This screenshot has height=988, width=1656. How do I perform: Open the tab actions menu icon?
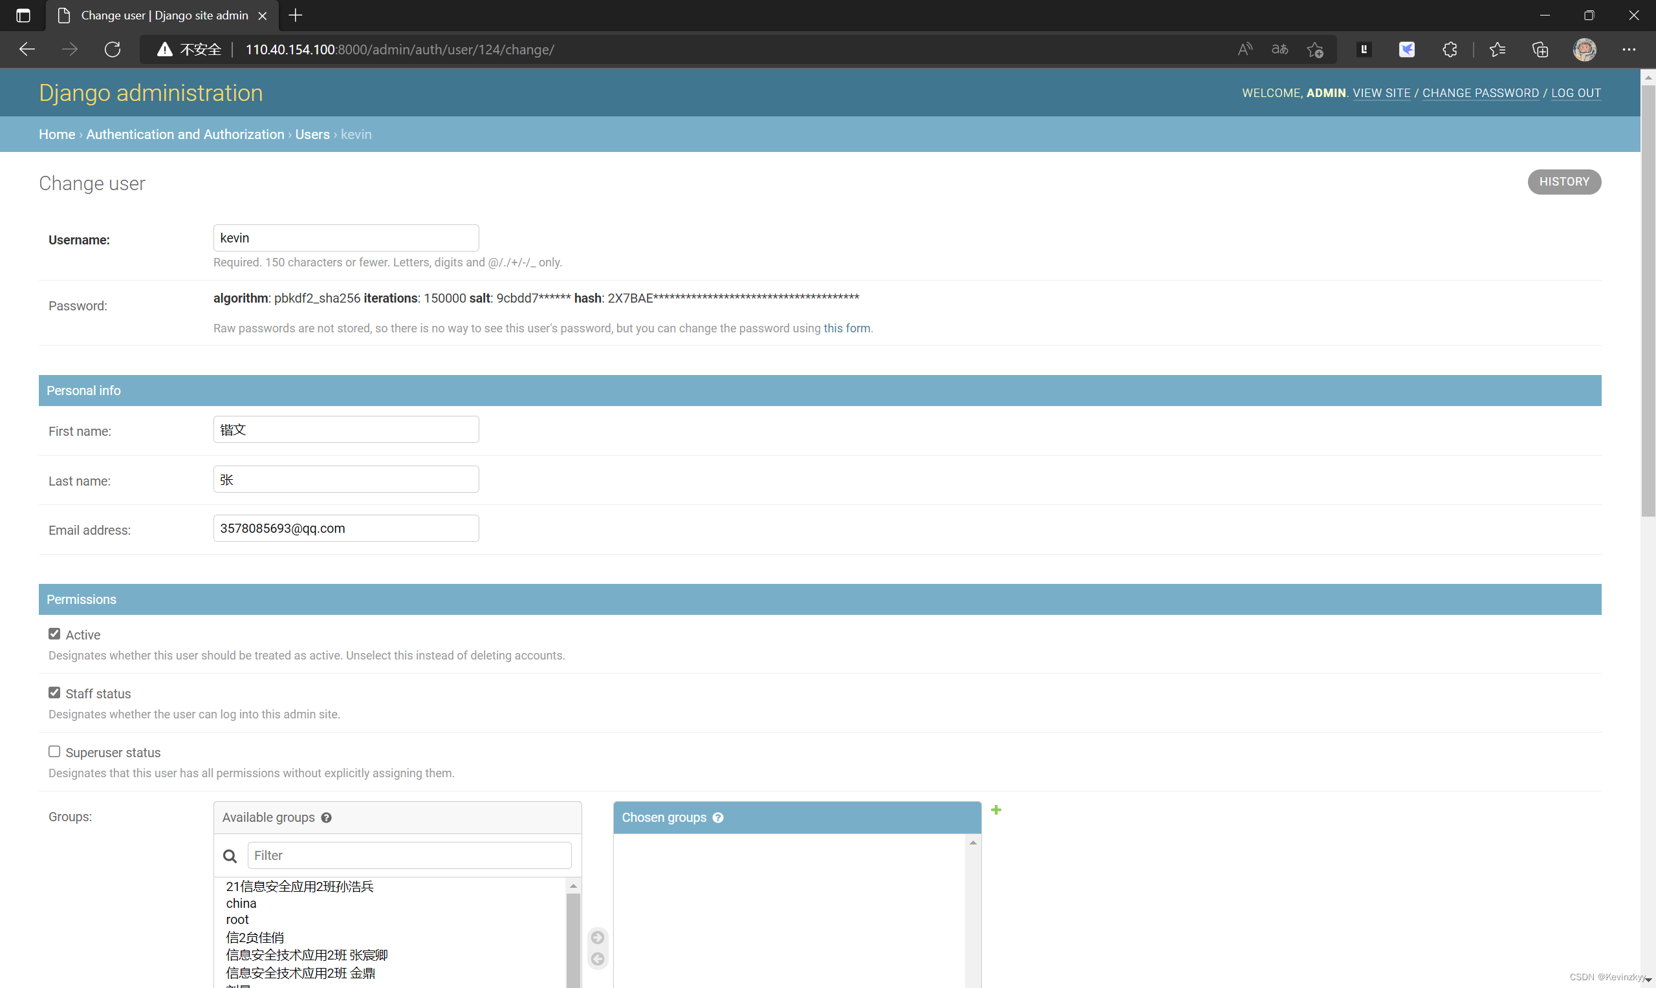pyautogui.click(x=23, y=16)
